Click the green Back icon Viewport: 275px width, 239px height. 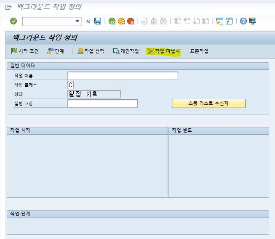112,21
